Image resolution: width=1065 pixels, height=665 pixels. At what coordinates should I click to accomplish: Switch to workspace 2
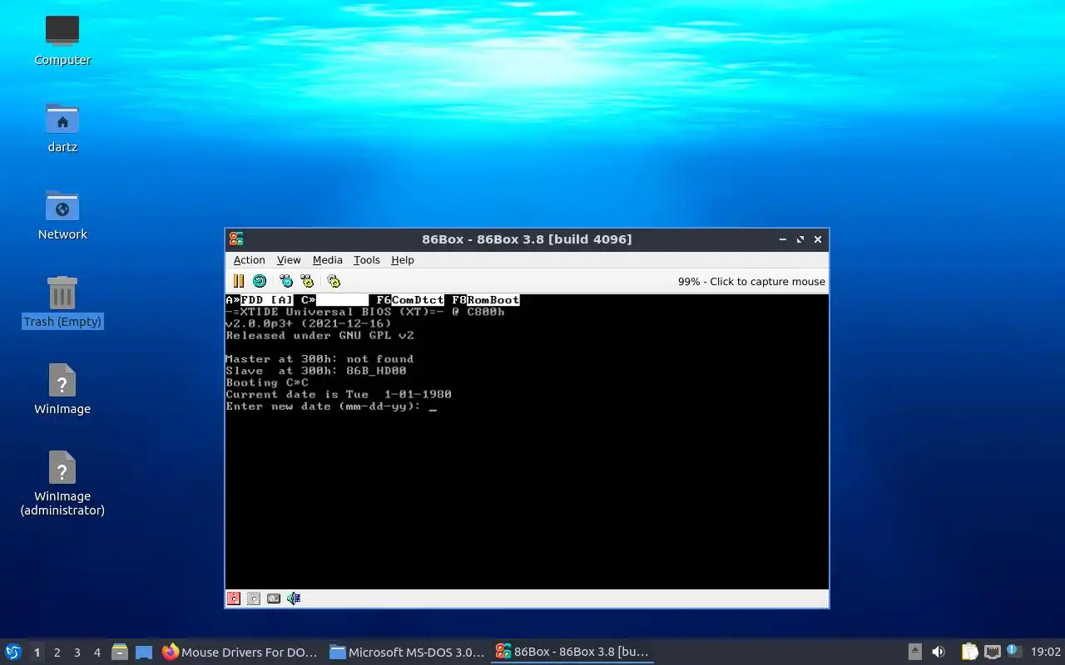coord(57,653)
